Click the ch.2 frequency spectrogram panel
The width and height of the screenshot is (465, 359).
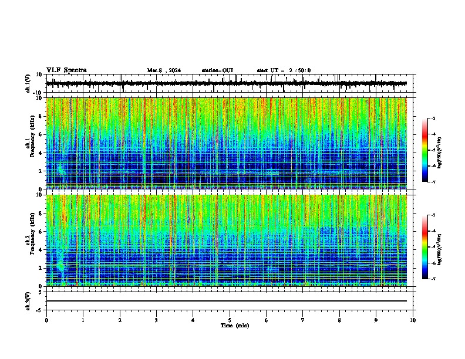[x=227, y=241]
